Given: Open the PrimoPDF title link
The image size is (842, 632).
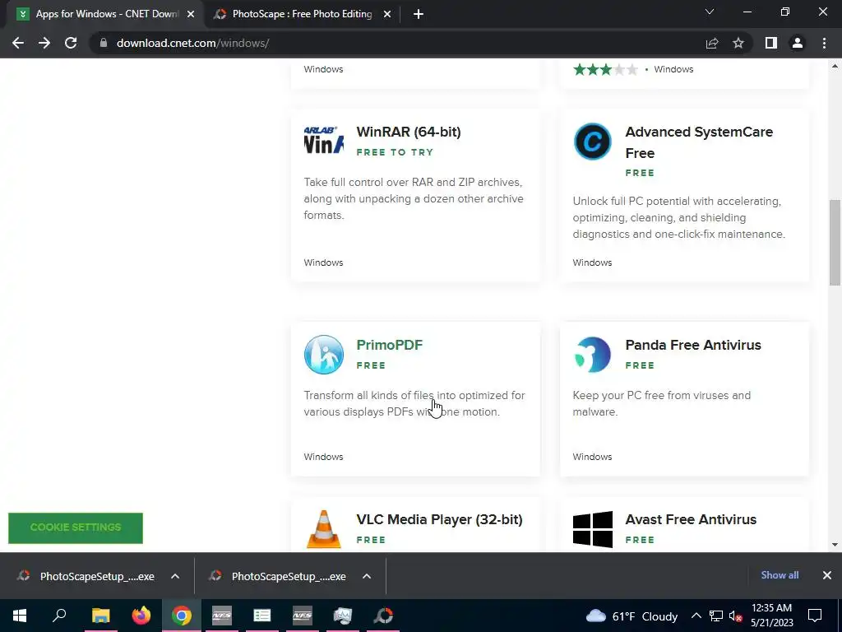Looking at the screenshot, I should coord(389,345).
